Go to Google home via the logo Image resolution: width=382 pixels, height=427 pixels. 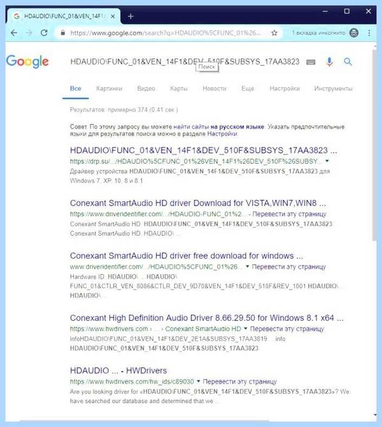click(27, 62)
